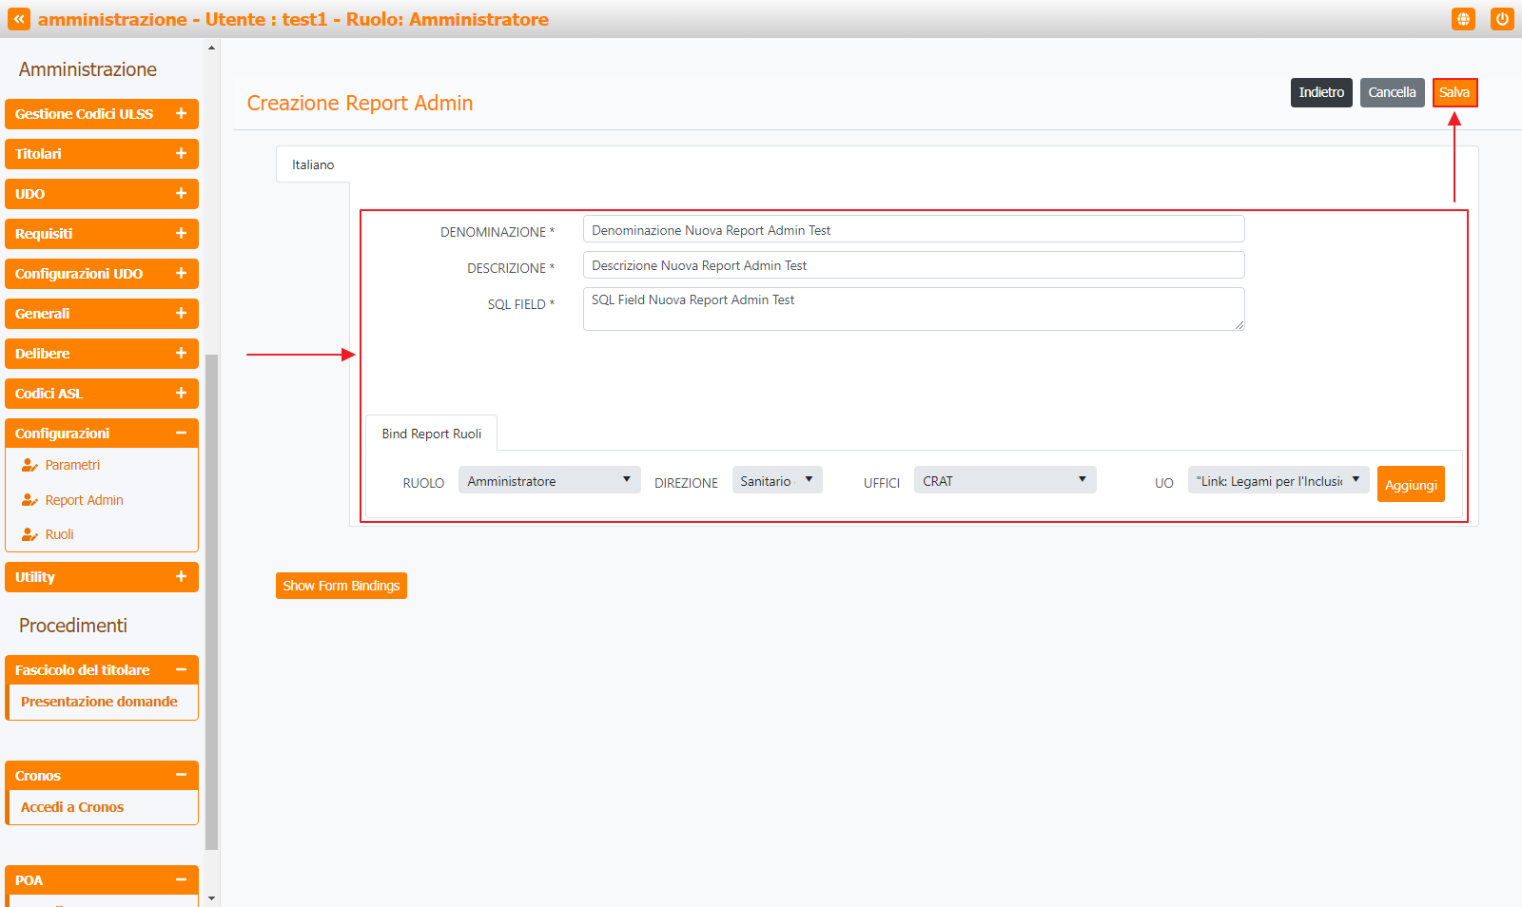Open the RUOLO dropdown showing Amministratore
Viewport: 1522px width, 907px height.
point(549,480)
